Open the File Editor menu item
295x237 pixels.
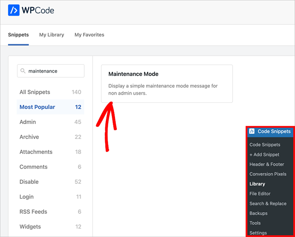260,194
